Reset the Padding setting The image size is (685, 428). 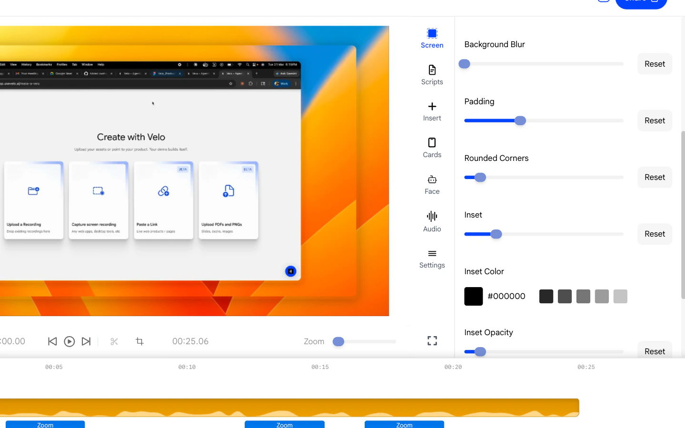click(655, 120)
